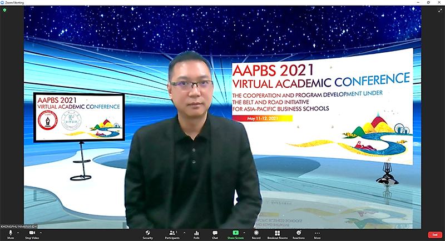
Task: Click the green encryption shield icon
Action: [4, 10]
